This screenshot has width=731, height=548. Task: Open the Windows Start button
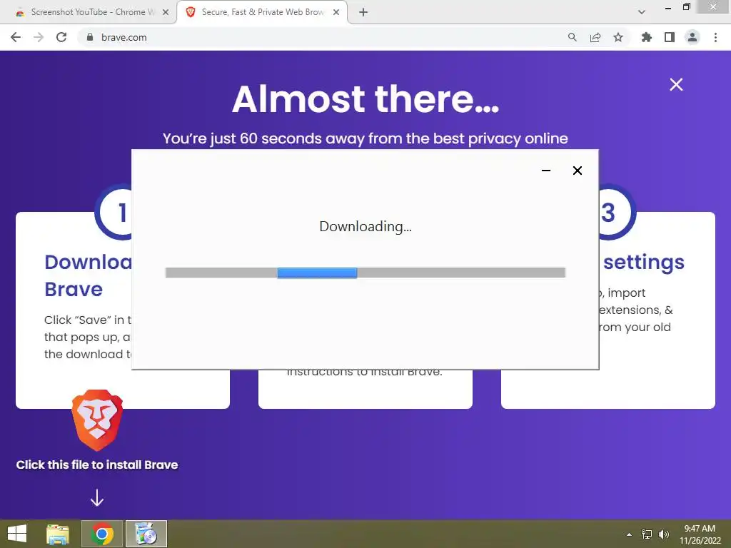tap(17, 534)
